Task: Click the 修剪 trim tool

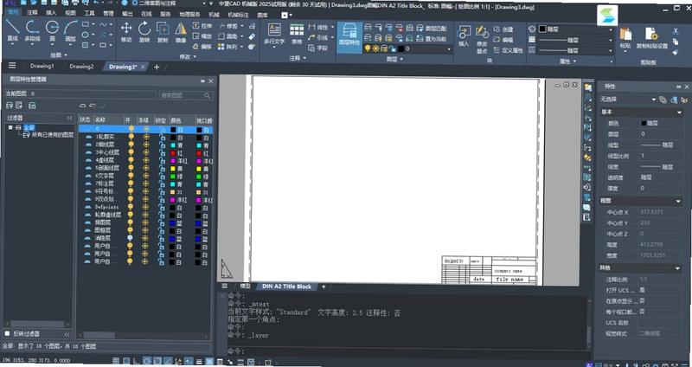Action: [x=227, y=27]
